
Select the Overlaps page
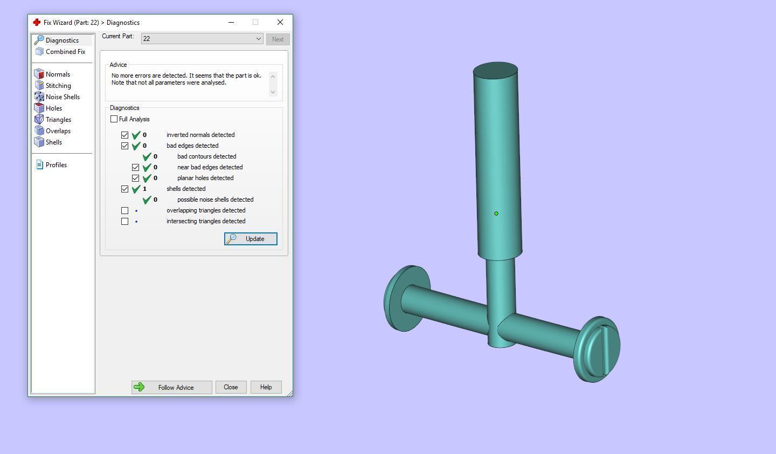pyautogui.click(x=58, y=131)
